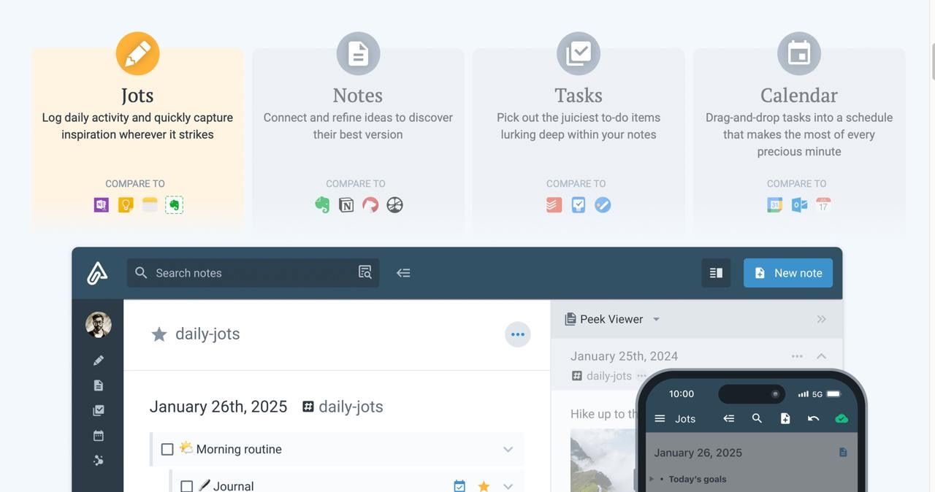The width and height of the screenshot is (935, 492).
Task: Toggle the sidebar layout icon beside New note
Action: click(716, 273)
